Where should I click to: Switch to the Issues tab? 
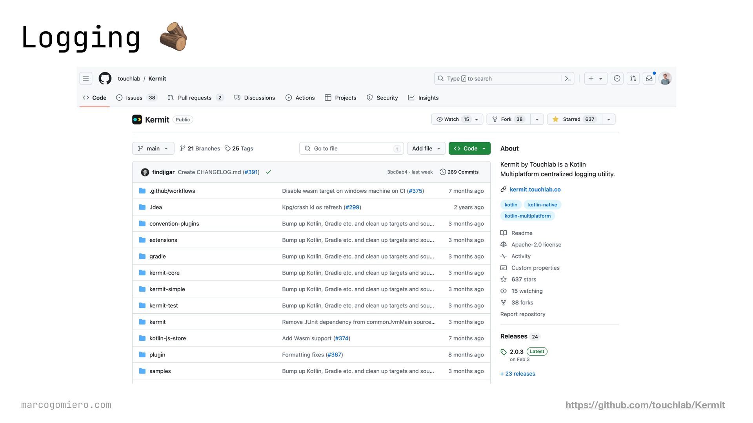(x=136, y=98)
